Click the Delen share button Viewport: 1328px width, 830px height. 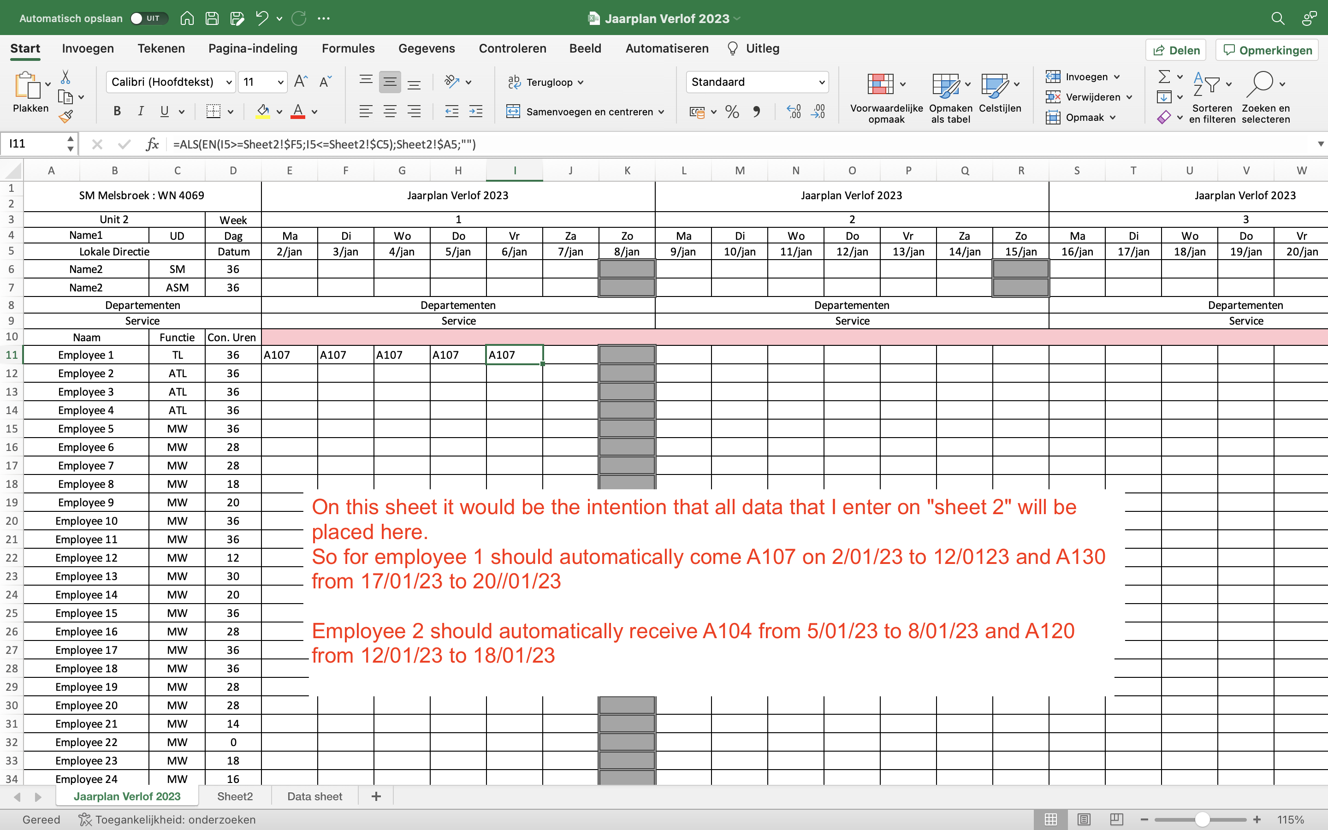pyautogui.click(x=1175, y=50)
